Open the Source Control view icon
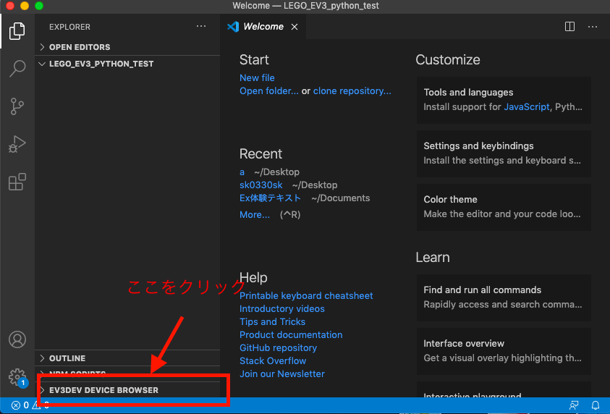The height and width of the screenshot is (414, 610). 17,106
